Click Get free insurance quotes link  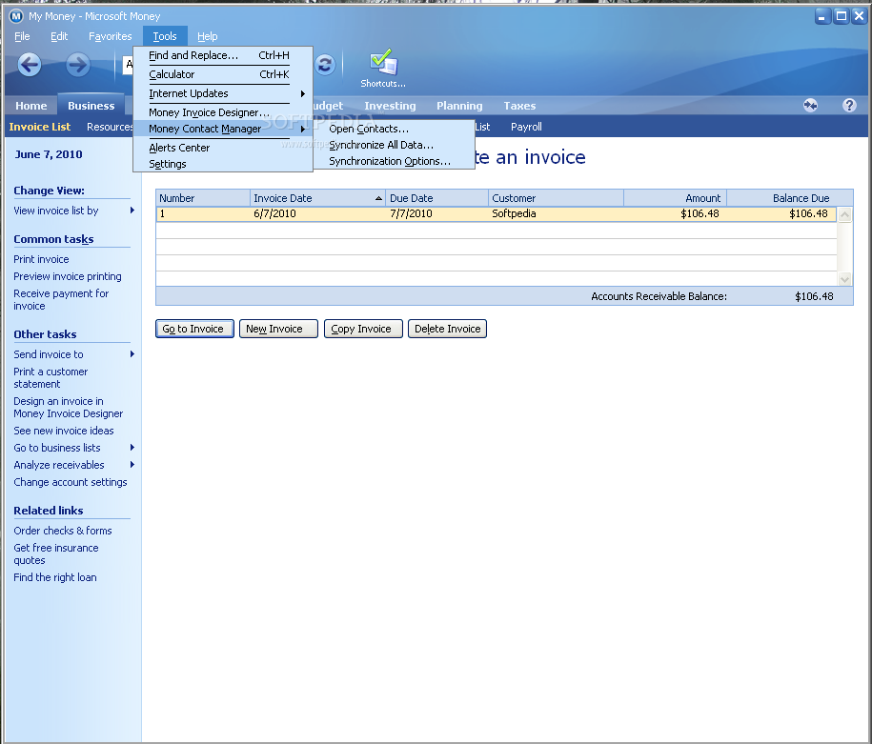tap(55, 553)
